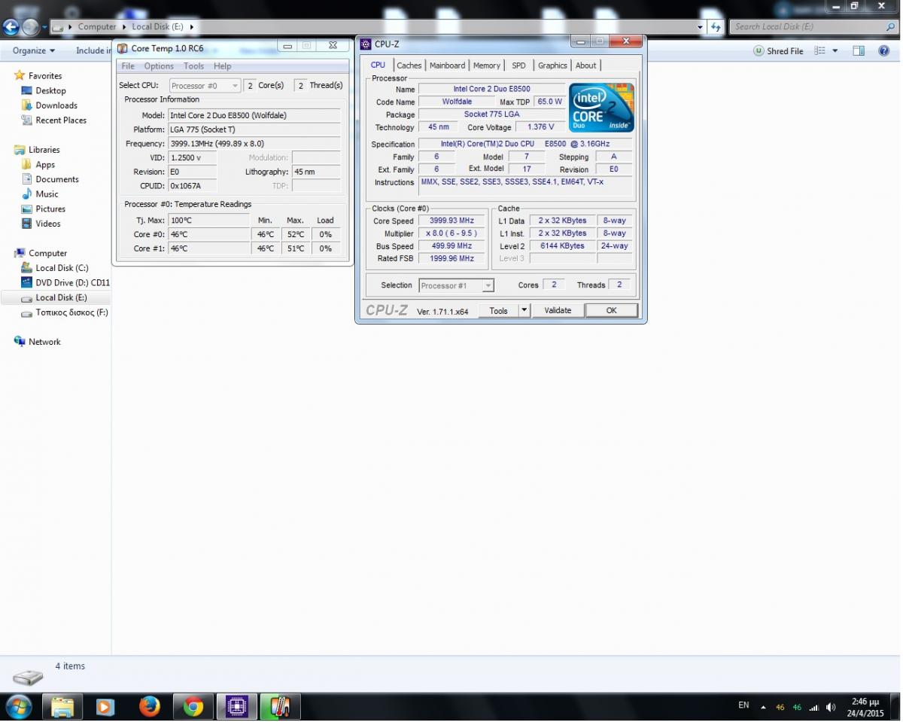Open the File menu in Core Temp
This screenshot has height=722, width=903.
click(129, 66)
